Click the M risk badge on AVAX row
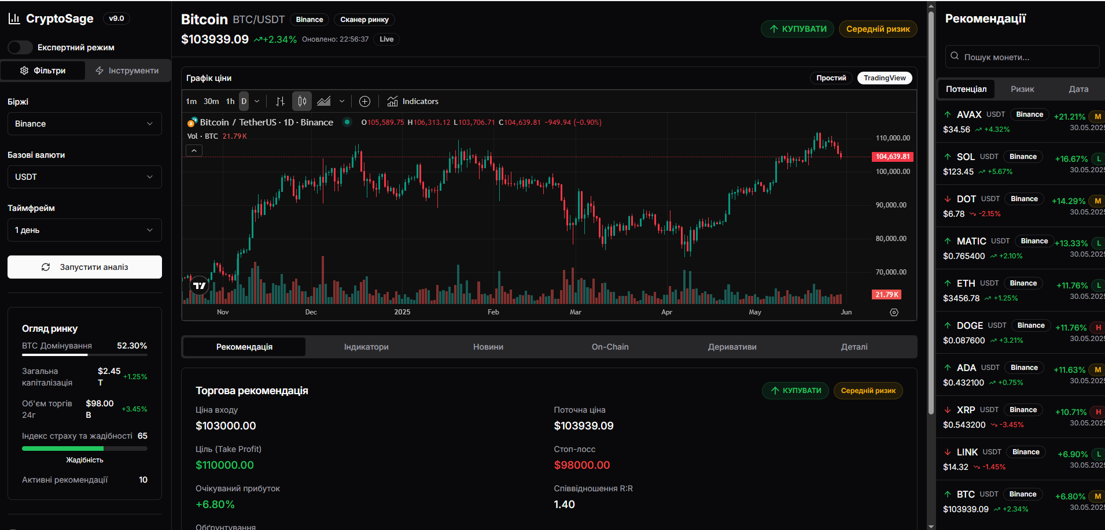The height and width of the screenshot is (530, 1105). [1097, 117]
